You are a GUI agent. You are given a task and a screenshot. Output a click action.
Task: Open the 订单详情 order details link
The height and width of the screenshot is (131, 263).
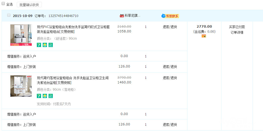click(x=237, y=32)
